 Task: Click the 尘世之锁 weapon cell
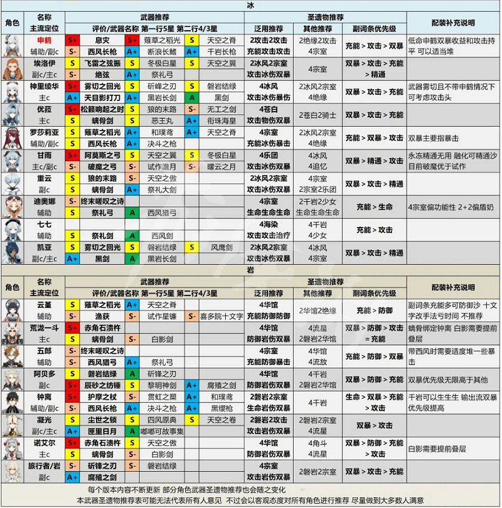pyautogui.click(x=102, y=420)
